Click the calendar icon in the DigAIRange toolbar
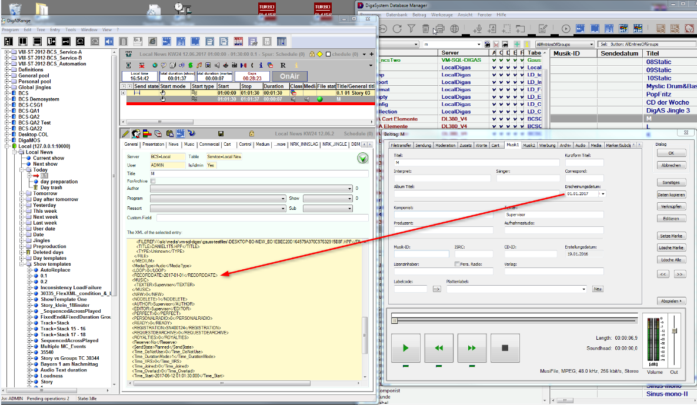This screenshot has height=405, width=697. (x=267, y=41)
